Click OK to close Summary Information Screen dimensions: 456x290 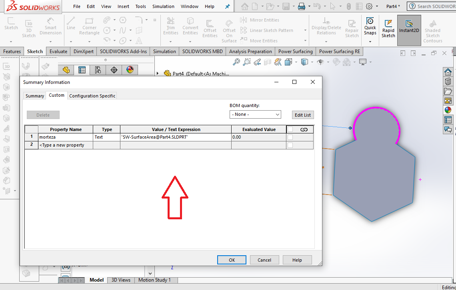tap(232, 260)
